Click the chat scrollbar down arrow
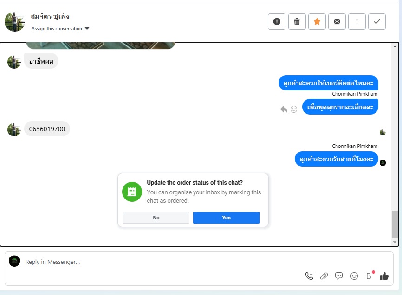The width and height of the screenshot is (402, 295). (395, 242)
